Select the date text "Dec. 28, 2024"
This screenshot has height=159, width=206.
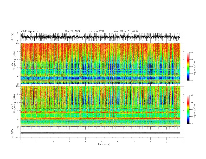[x=73, y=31]
